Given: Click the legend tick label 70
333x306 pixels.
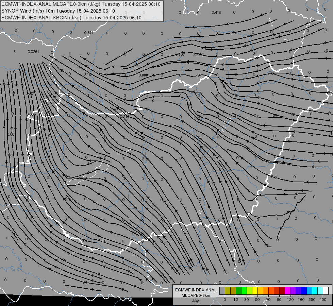Looking at the screenshot, I should pyautogui.click(x=268, y=300).
